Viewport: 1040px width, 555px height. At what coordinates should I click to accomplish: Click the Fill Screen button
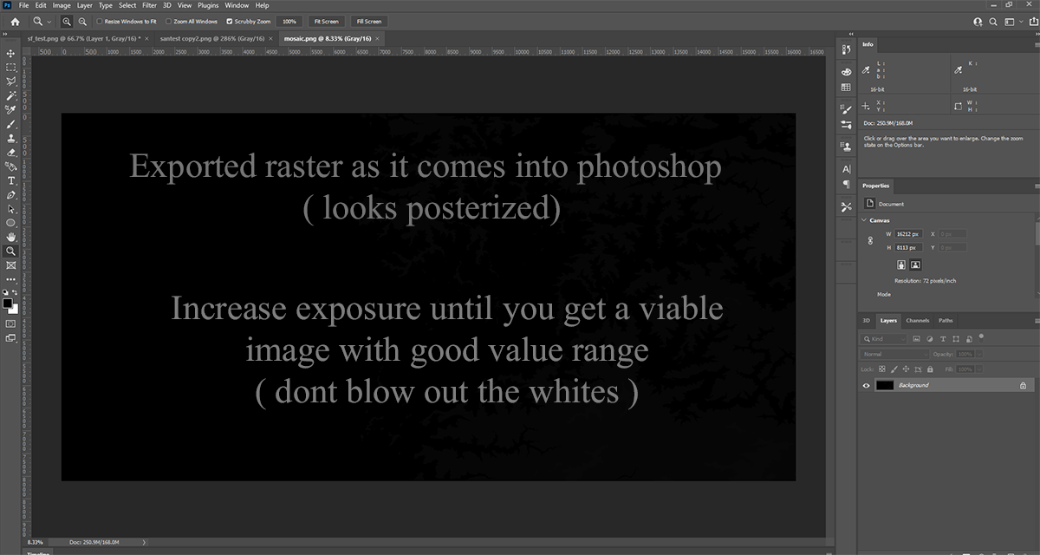click(368, 21)
